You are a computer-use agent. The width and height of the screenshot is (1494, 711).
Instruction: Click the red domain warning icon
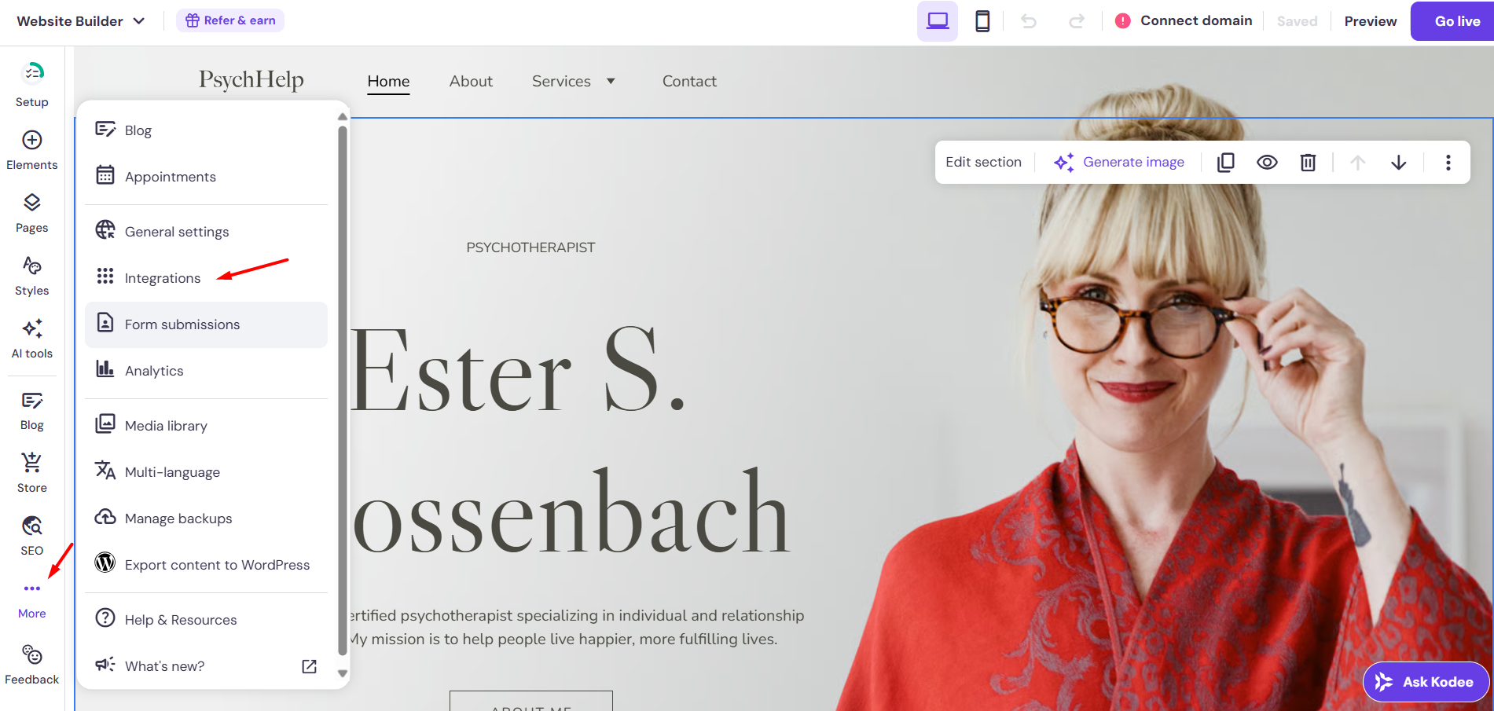(x=1123, y=21)
